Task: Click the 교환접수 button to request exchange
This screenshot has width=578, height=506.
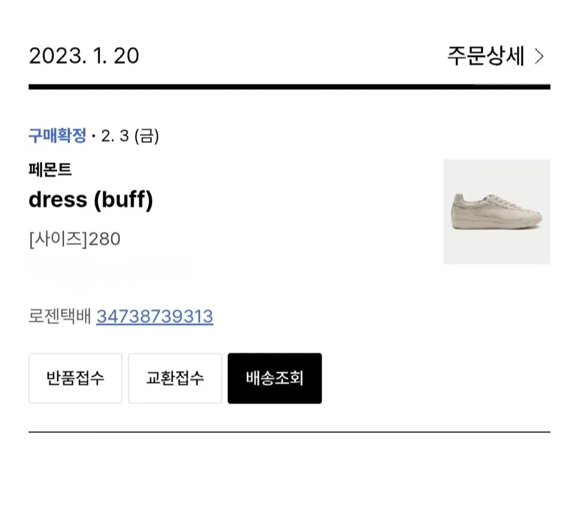Action: (175, 378)
